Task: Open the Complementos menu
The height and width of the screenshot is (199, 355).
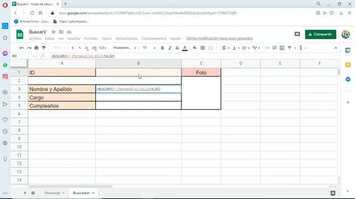Action: [x=154, y=39]
